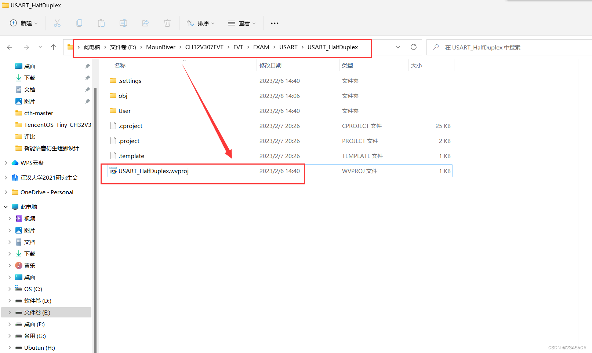Click the pin icon beside pinned 下载
This screenshot has width=592, height=353.
pyautogui.click(x=87, y=78)
